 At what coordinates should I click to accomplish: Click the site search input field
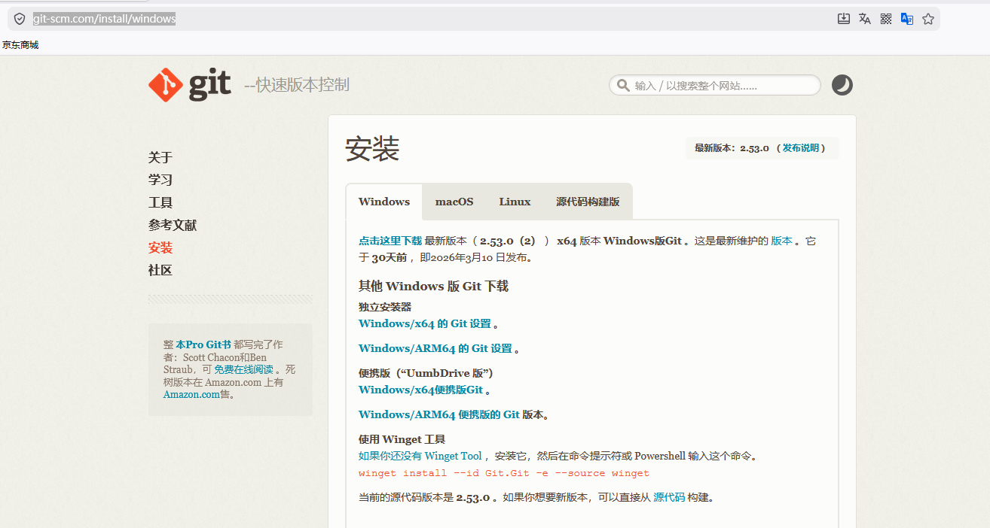pyautogui.click(x=715, y=86)
